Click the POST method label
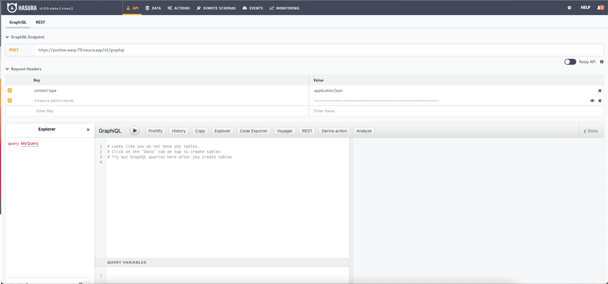 [14, 50]
